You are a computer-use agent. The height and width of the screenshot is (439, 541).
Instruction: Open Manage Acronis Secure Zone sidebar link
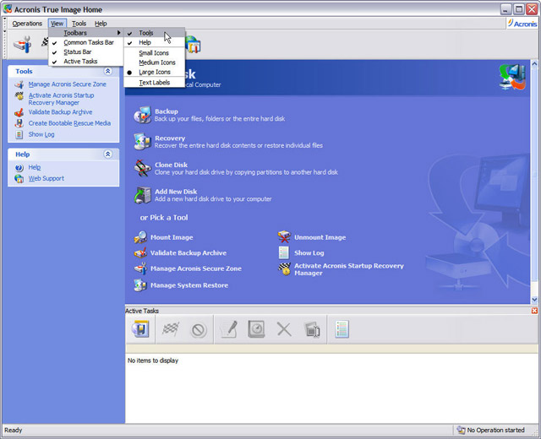68,84
